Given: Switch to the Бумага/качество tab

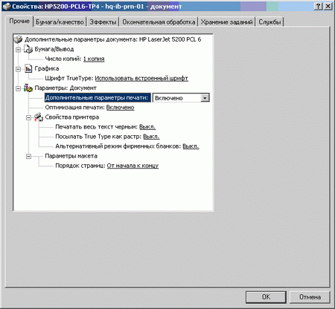Looking at the screenshot, I should (x=60, y=22).
